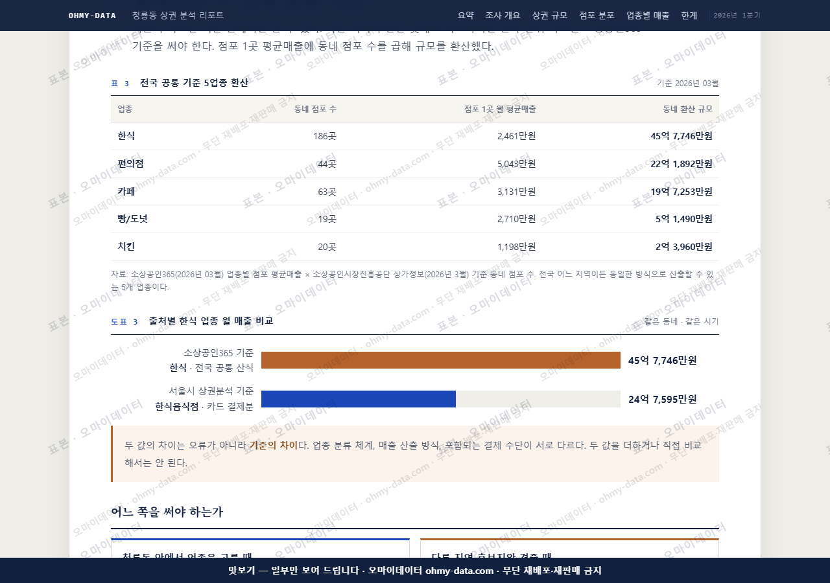The image size is (830, 583).
Task: Click 45억 7,746만원 in the 한식 table row
Action: [x=682, y=136]
